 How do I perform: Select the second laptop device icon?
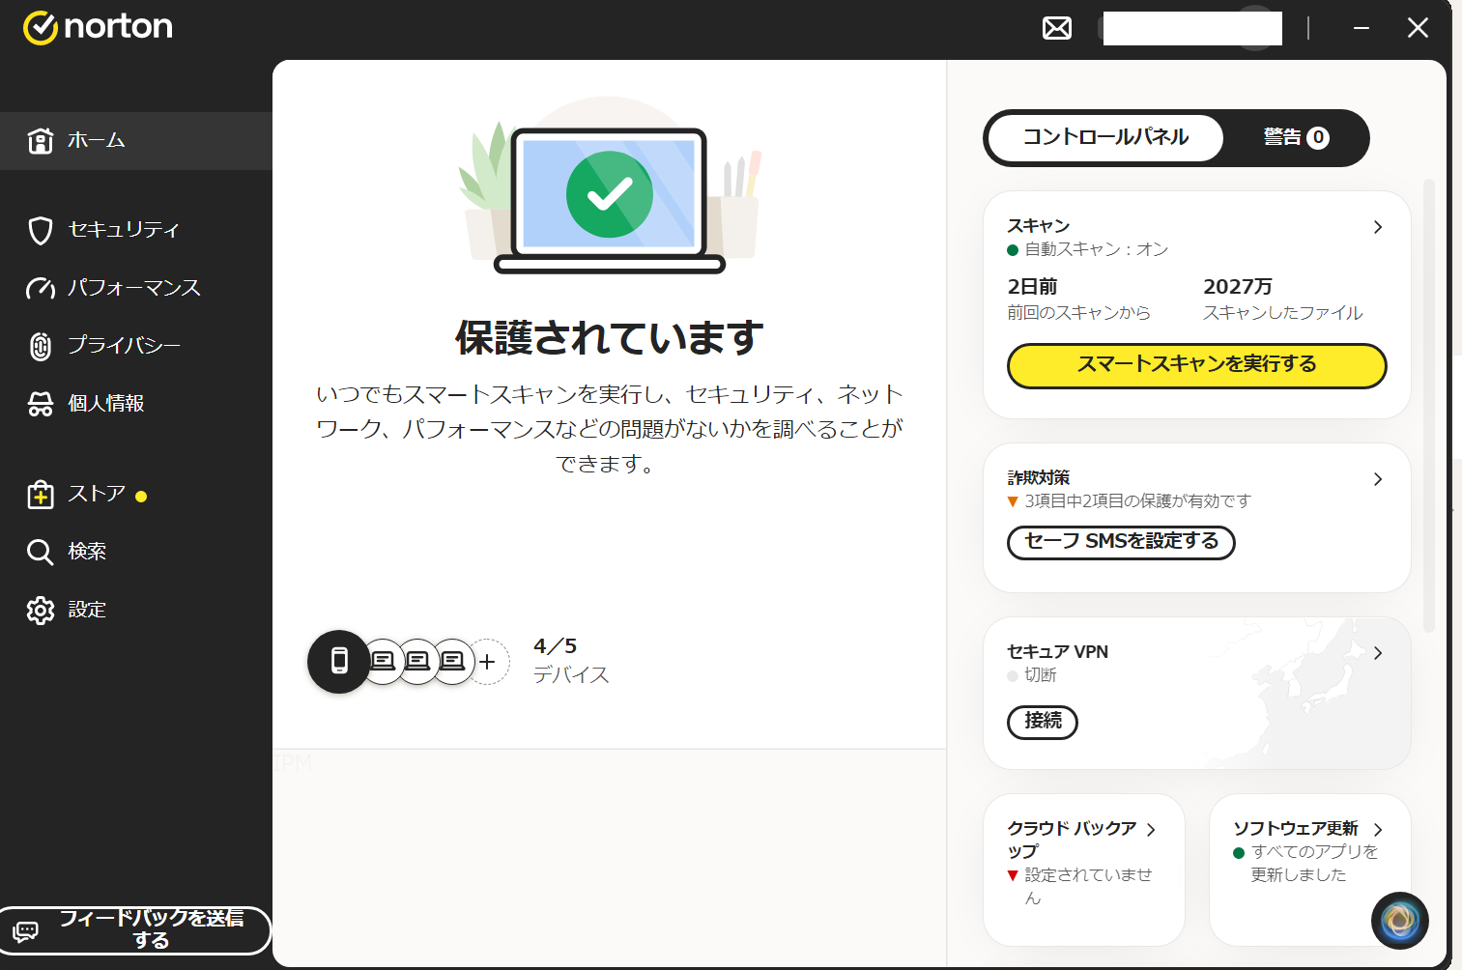[x=417, y=662]
